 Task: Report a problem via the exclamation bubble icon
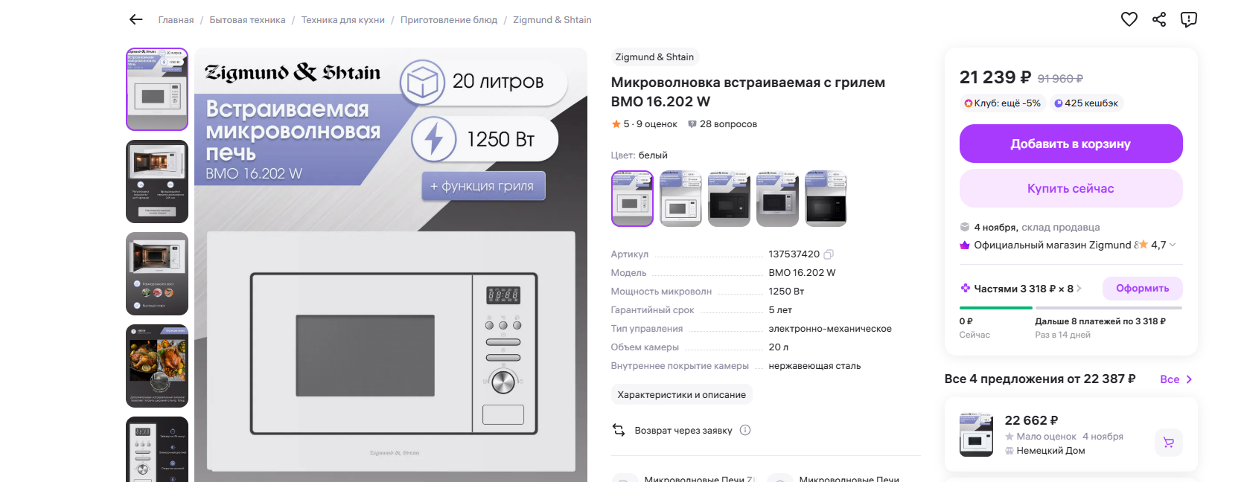click(x=1189, y=19)
